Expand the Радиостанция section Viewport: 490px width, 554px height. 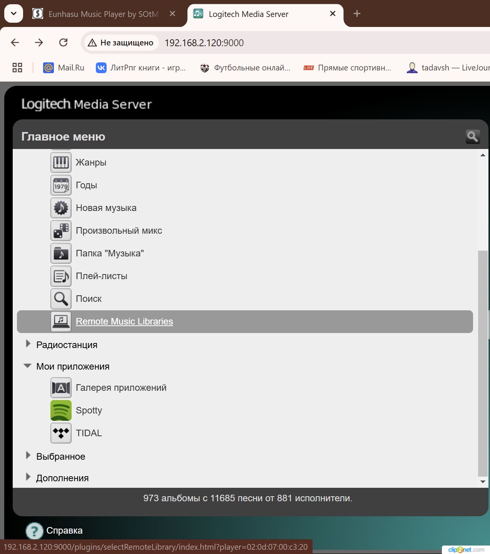coord(28,344)
